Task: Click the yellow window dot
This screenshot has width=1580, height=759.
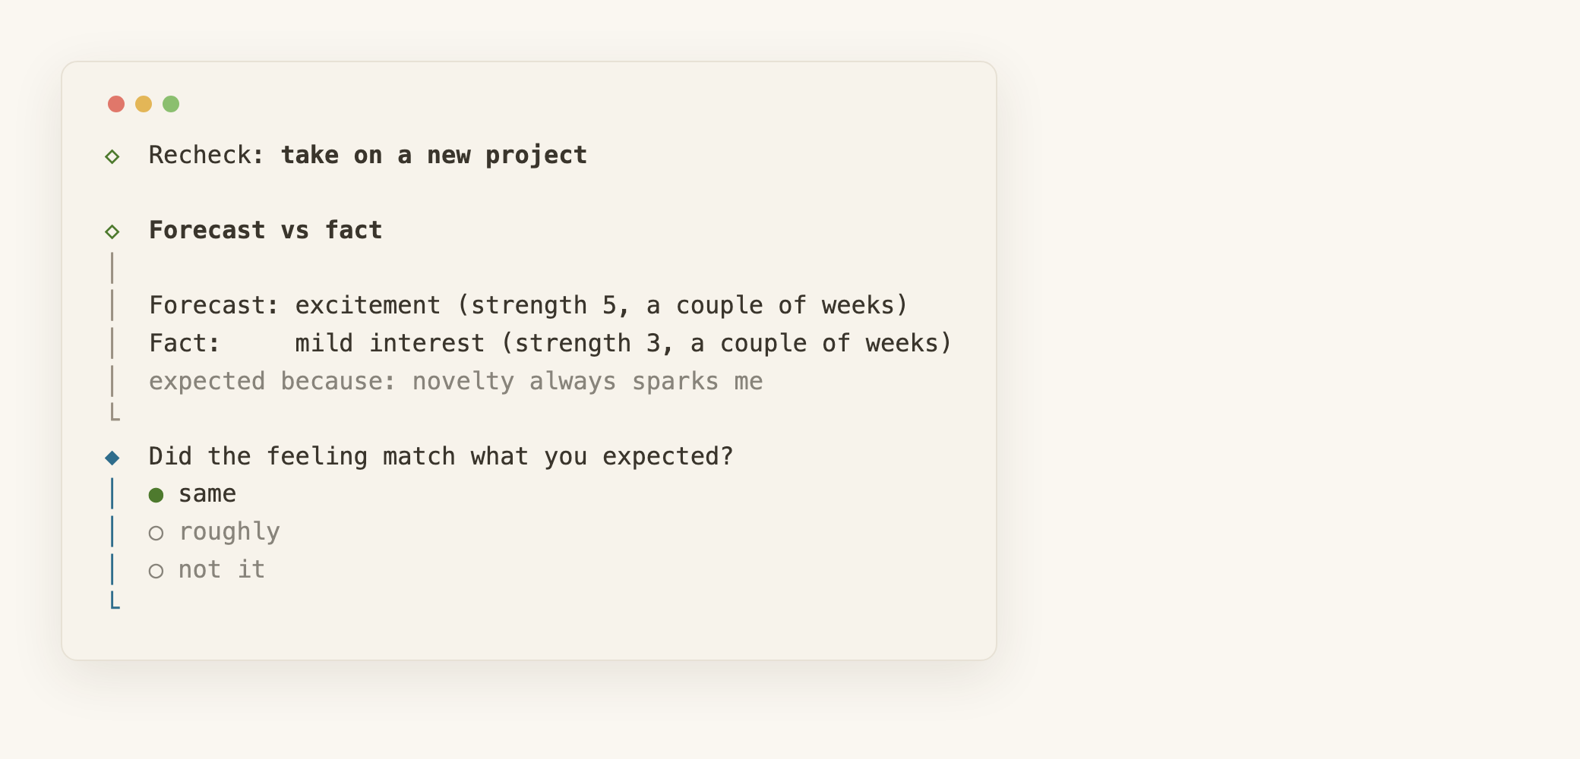Action: pyautogui.click(x=144, y=104)
